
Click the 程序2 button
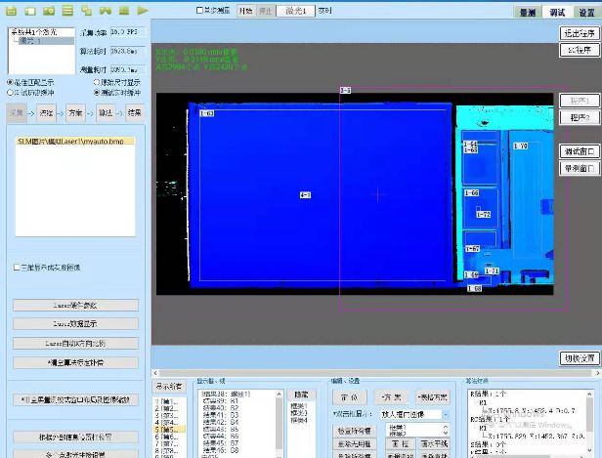click(580, 117)
